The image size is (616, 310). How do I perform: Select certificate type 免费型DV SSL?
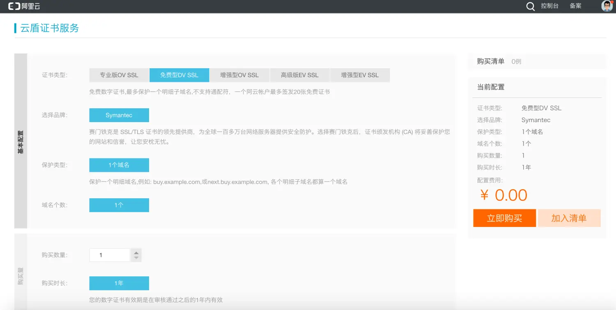point(179,75)
